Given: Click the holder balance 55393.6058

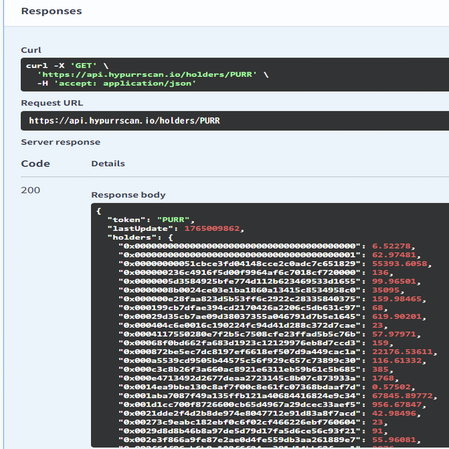Looking at the screenshot, I should 399,263.
